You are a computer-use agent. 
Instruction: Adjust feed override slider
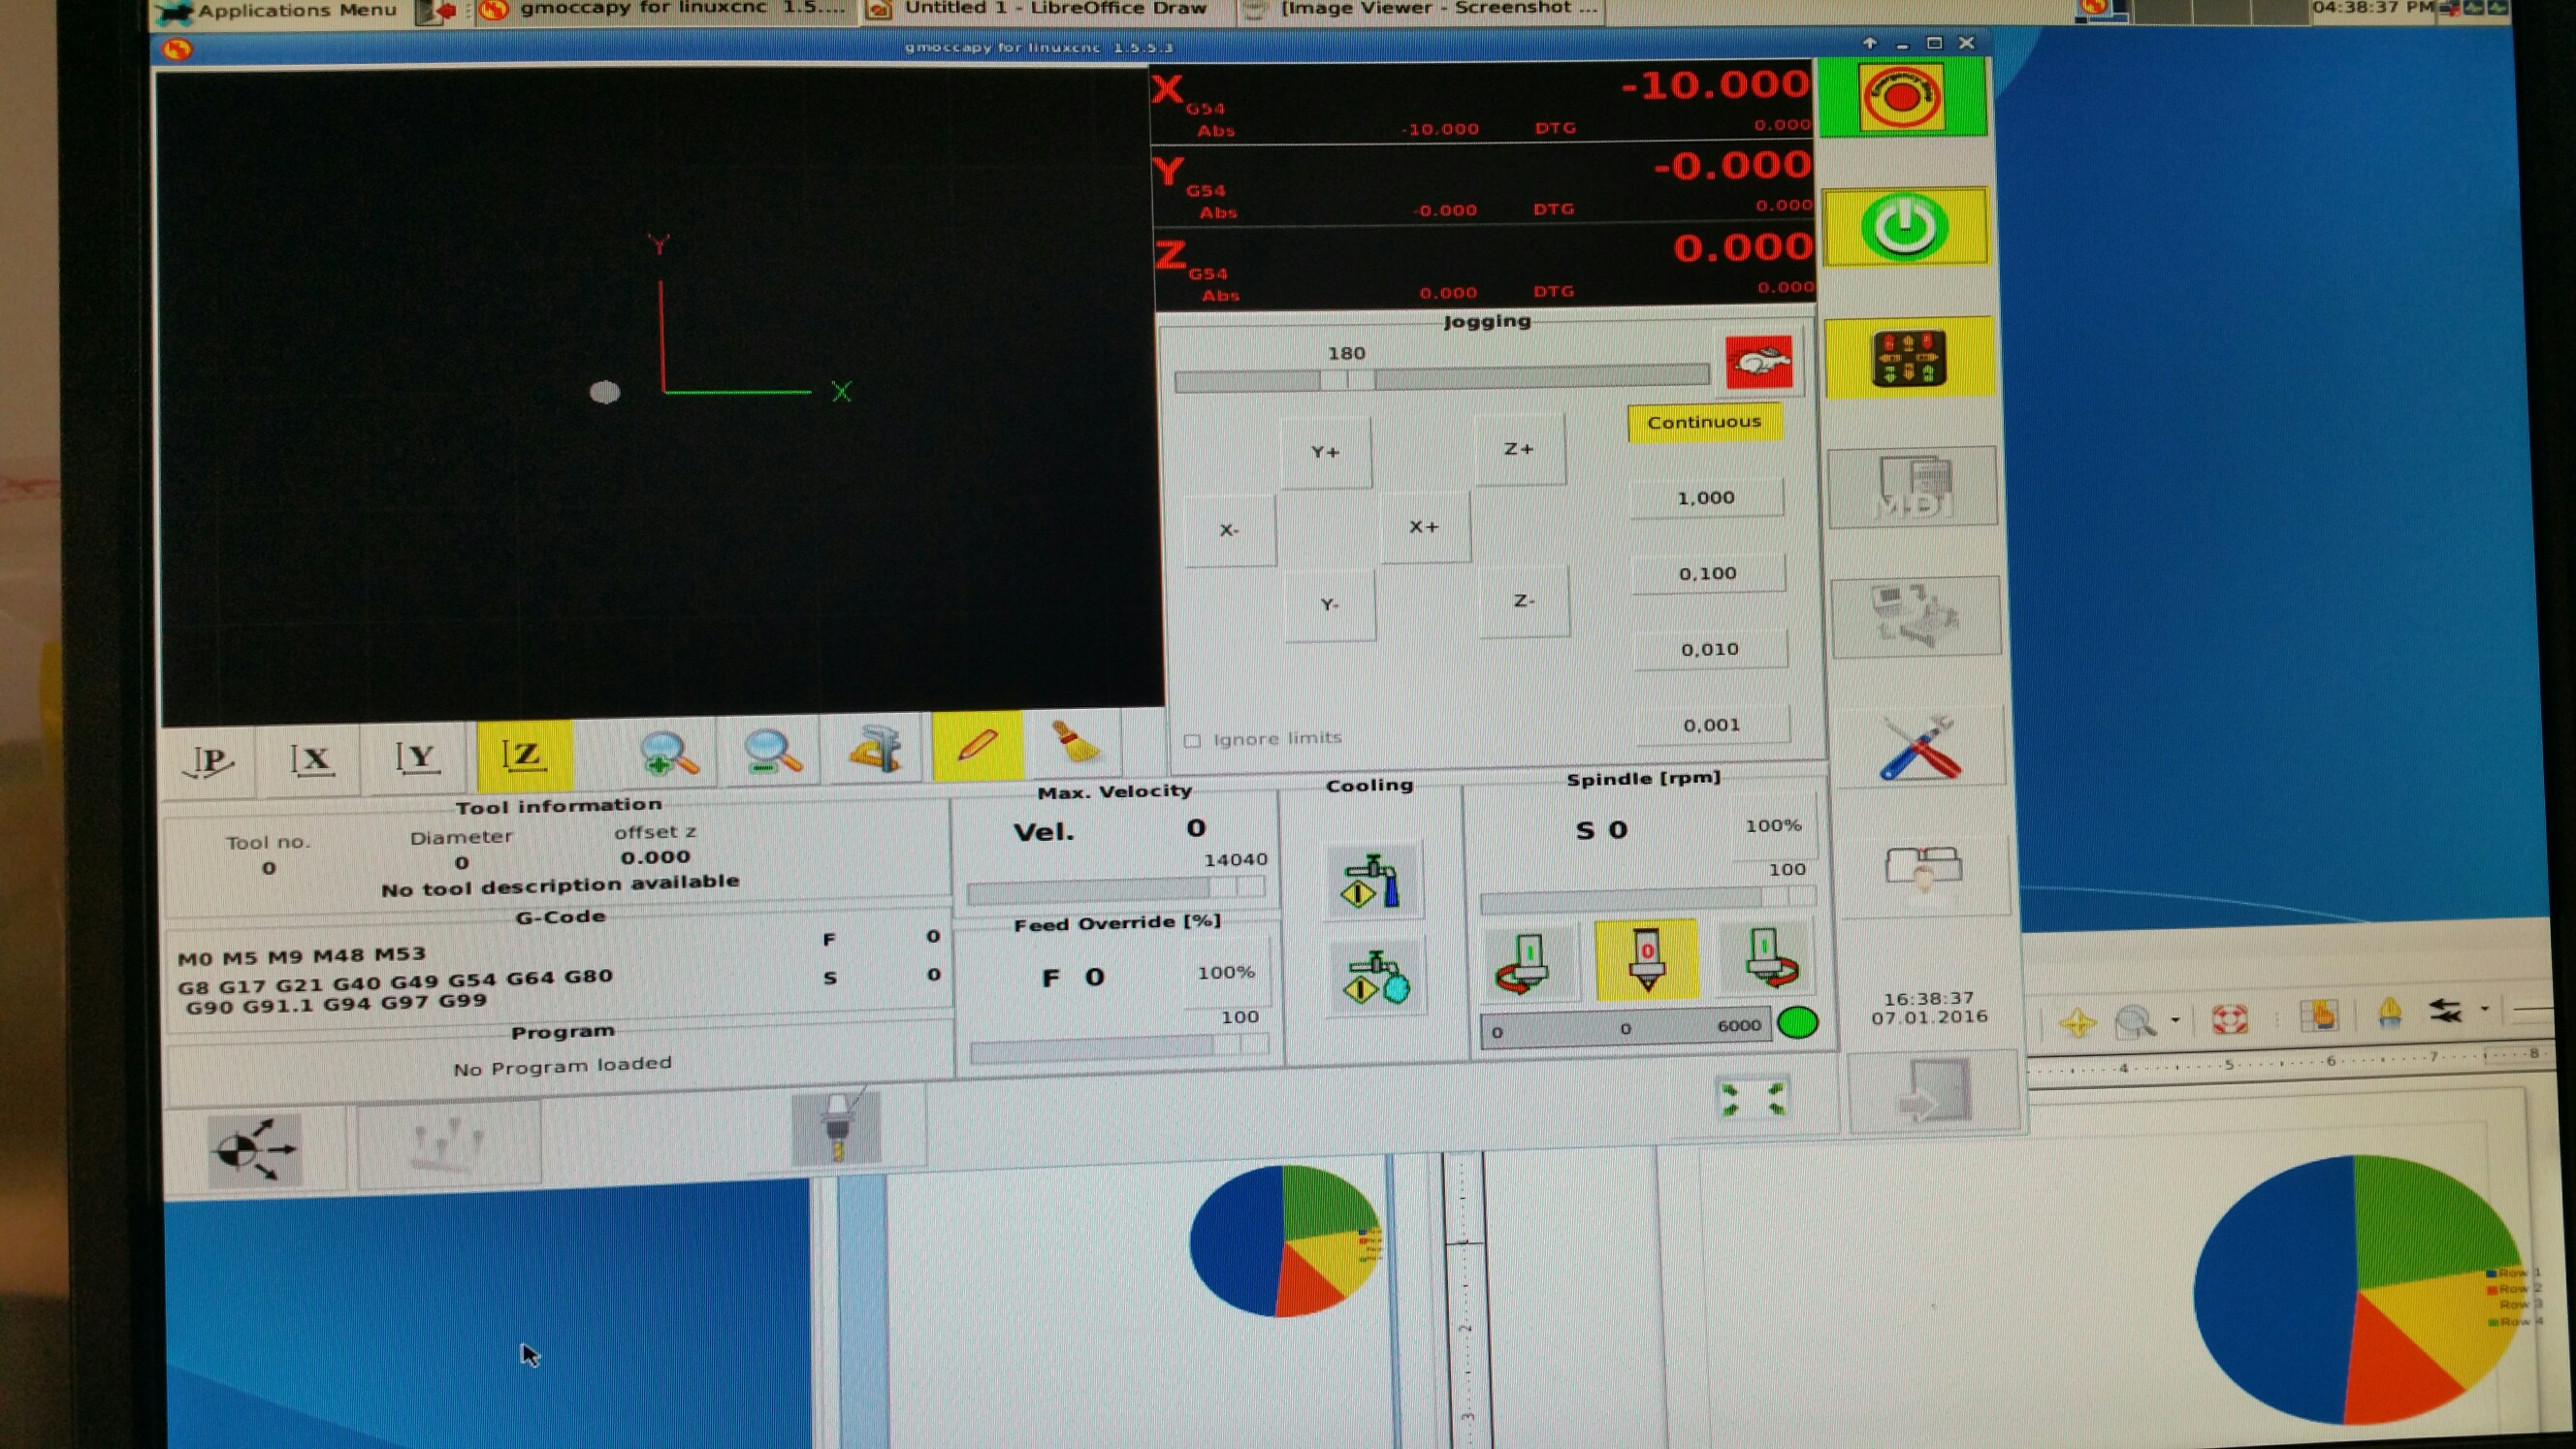pyautogui.click(x=1119, y=1047)
